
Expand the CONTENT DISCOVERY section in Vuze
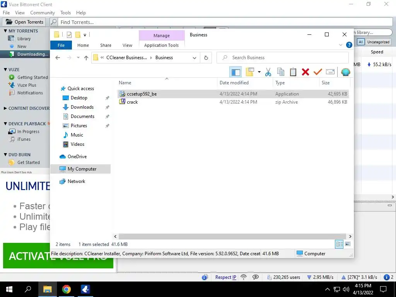click(5, 108)
